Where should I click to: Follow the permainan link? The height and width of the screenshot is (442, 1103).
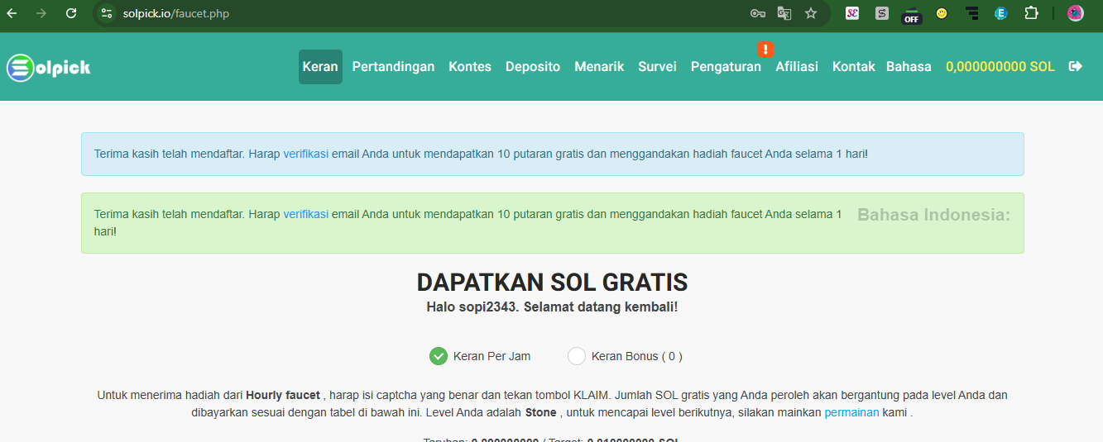tap(851, 412)
